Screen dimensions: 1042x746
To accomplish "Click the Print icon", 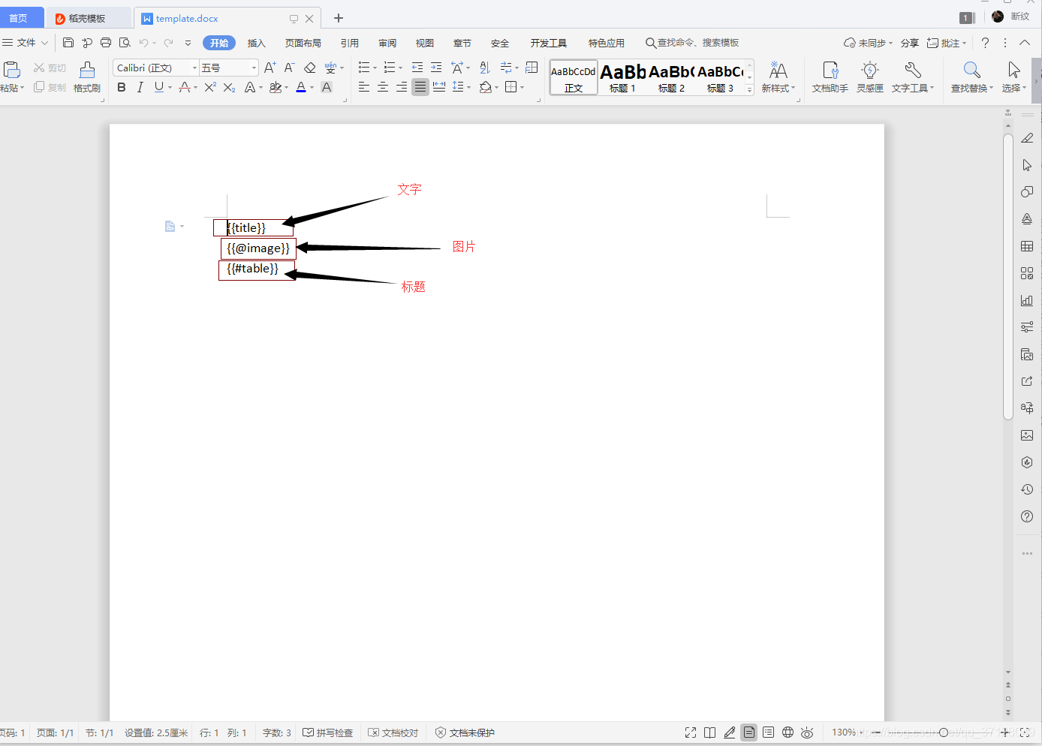I will click(x=106, y=43).
